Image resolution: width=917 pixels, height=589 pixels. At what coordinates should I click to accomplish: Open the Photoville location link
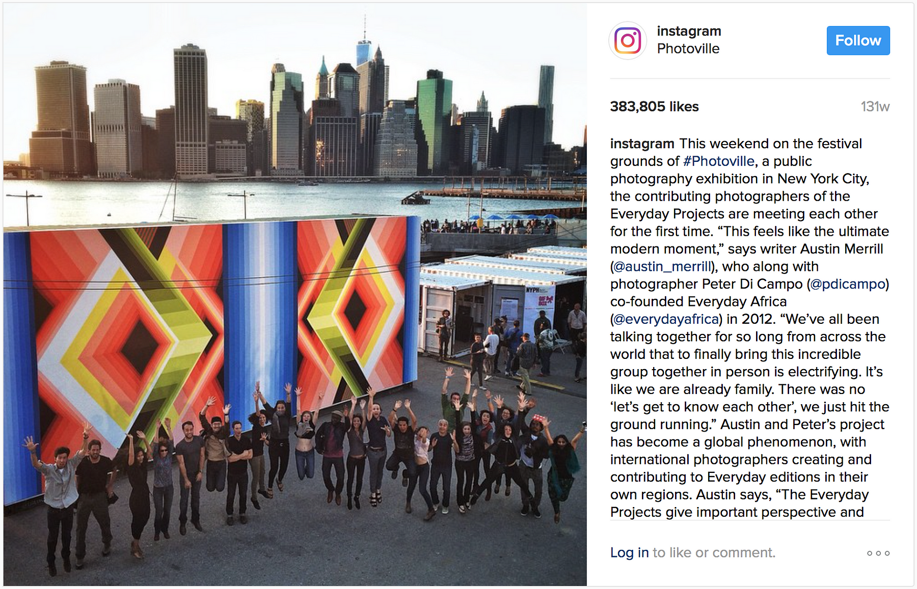click(x=688, y=49)
